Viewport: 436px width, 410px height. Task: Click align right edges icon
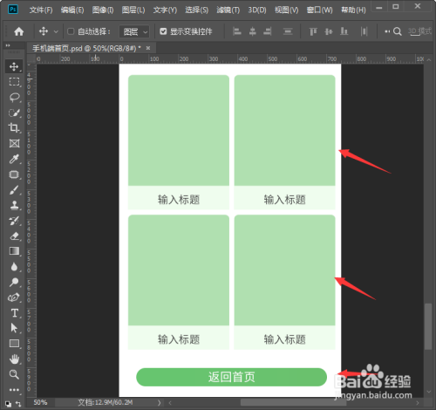click(x=268, y=31)
